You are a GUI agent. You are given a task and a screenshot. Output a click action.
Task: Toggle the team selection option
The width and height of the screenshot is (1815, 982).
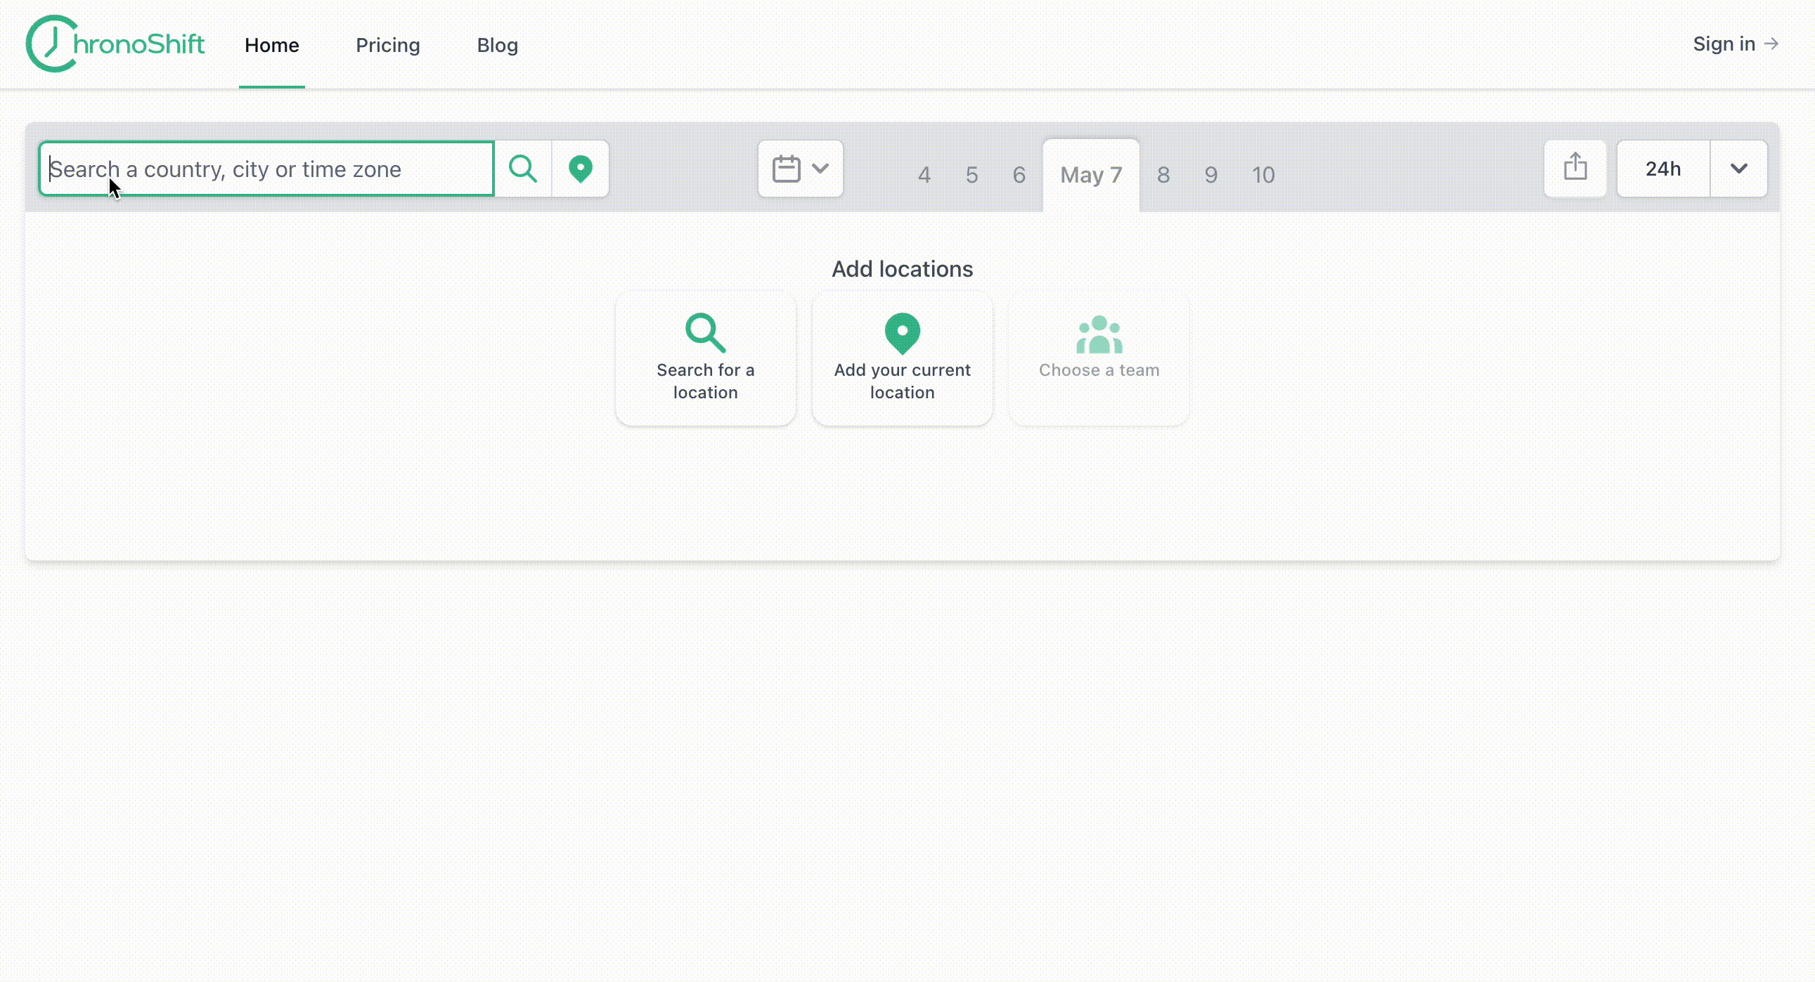coord(1097,358)
